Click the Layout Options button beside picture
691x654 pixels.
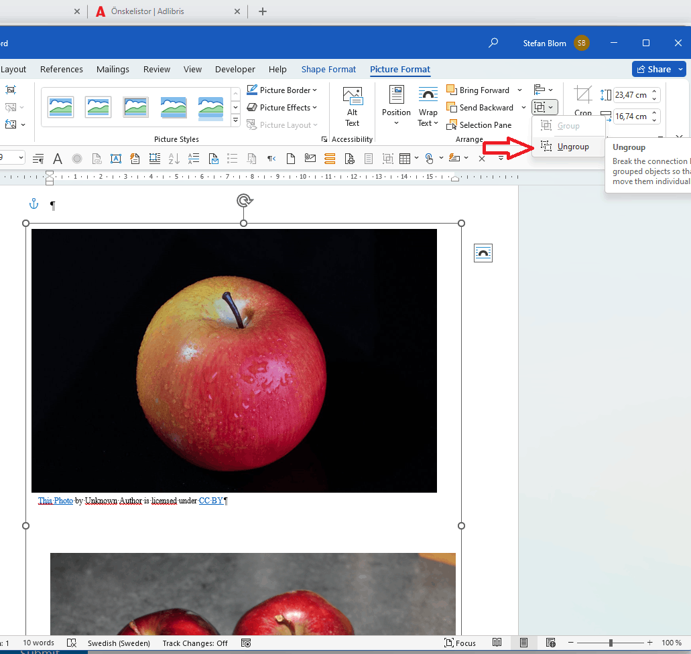483,253
